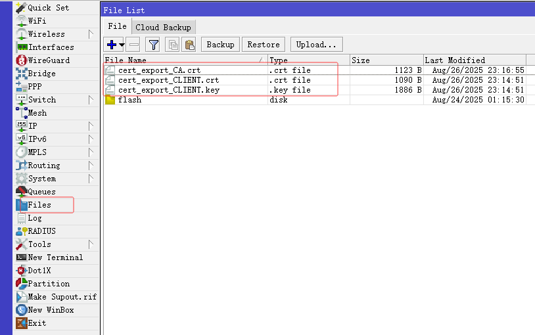The height and width of the screenshot is (335, 535).
Task: Open the Queues menu item
Action: tap(41, 192)
